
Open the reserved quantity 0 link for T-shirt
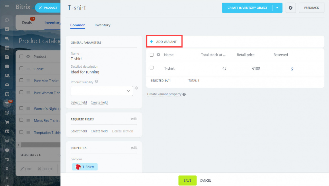(293, 69)
